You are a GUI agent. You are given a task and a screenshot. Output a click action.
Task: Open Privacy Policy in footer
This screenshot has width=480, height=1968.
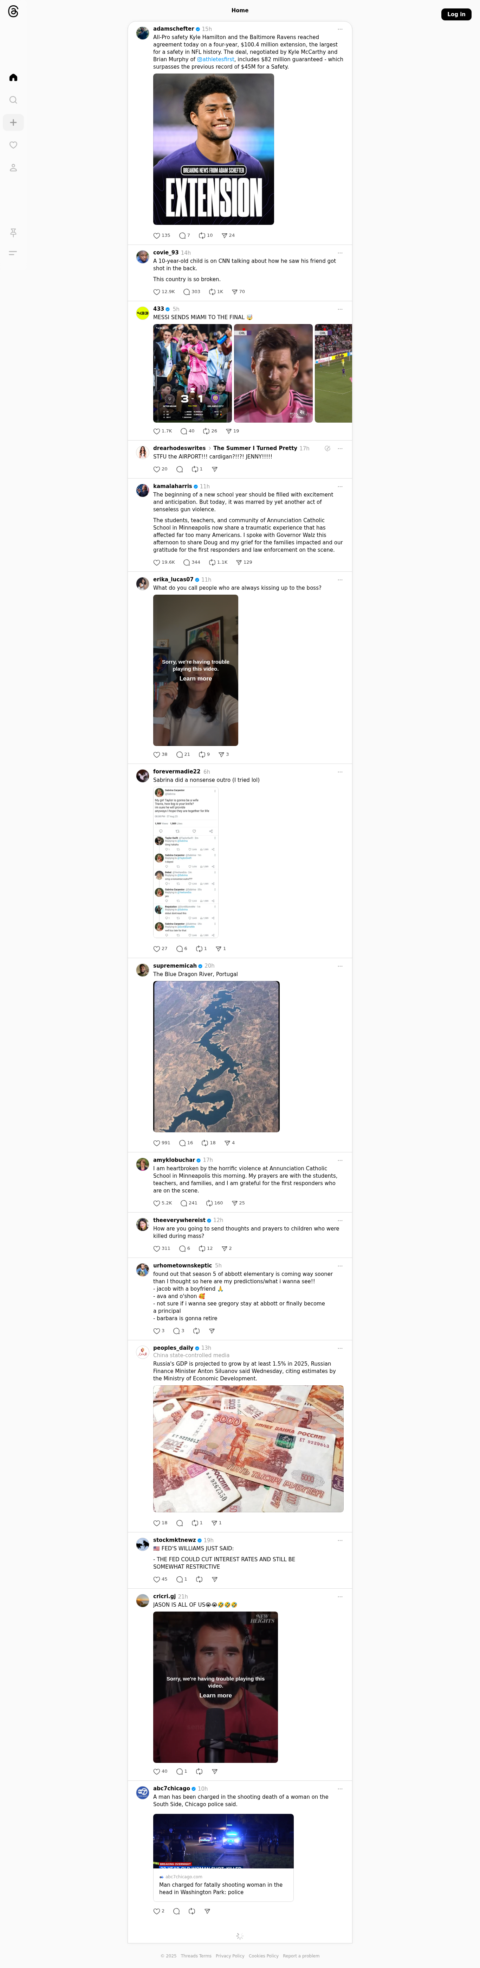[230, 1956]
